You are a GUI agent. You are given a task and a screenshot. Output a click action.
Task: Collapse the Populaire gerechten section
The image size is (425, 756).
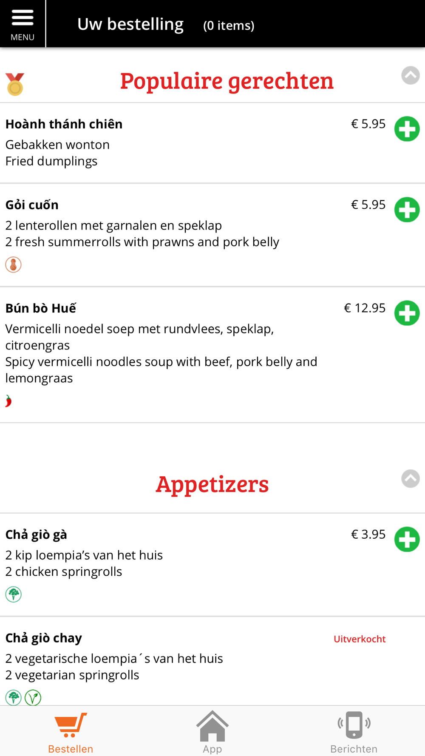coord(410,75)
